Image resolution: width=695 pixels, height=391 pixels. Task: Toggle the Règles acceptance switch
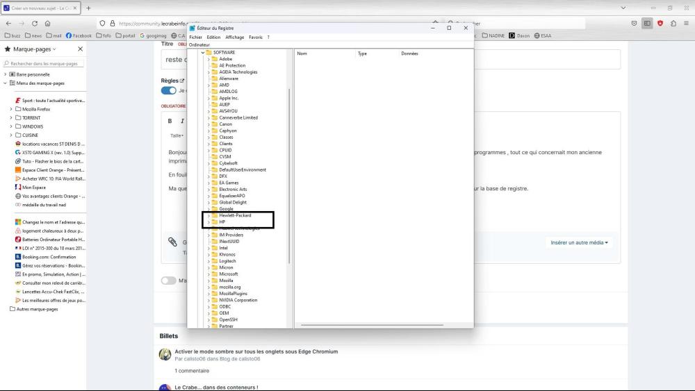click(x=168, y=90)
